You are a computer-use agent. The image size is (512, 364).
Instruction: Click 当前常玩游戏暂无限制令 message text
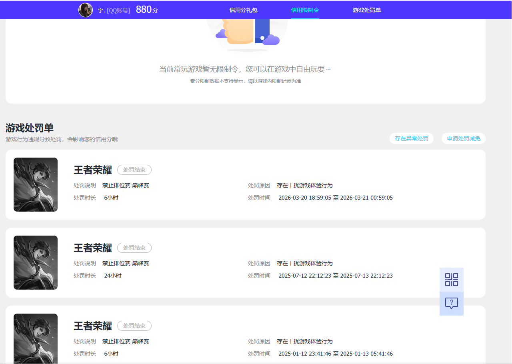click(245, 69)
